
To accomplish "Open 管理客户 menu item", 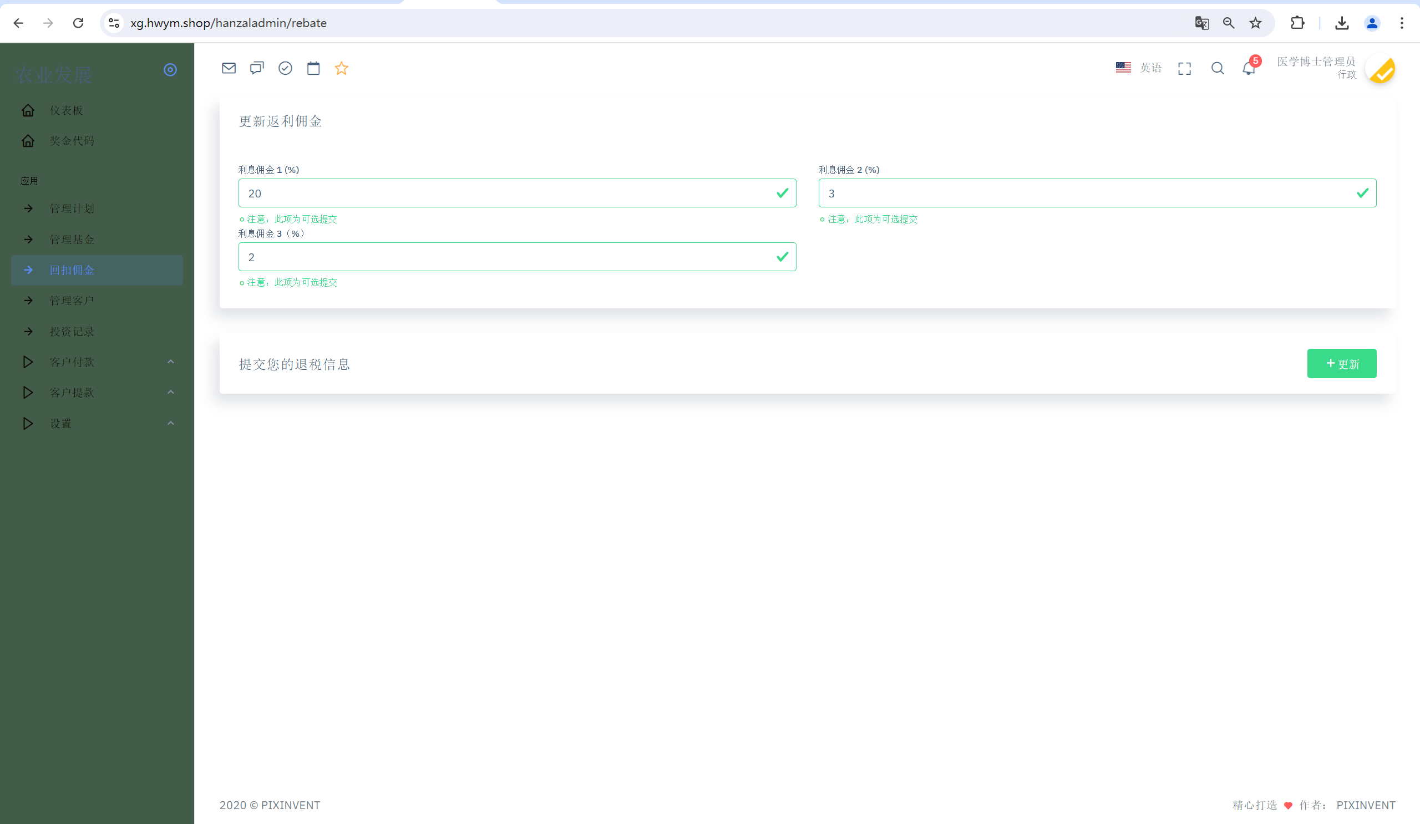I will click(72, 301).
